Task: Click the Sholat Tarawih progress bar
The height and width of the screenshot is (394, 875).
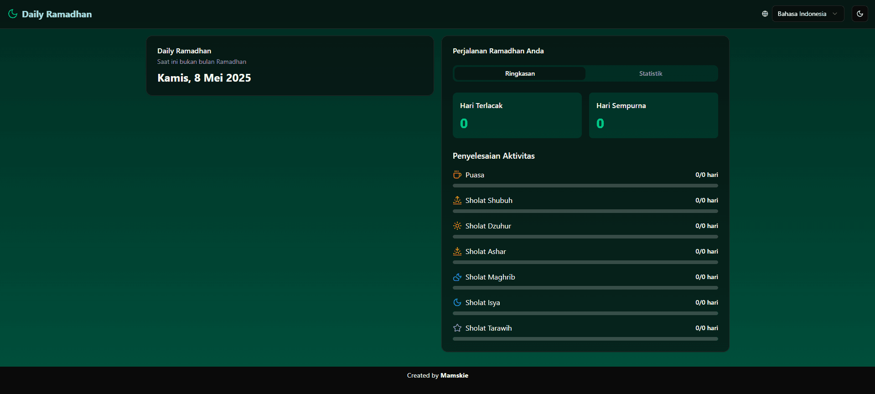Action: coord(585,339)
